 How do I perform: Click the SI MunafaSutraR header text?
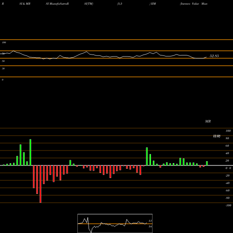(57, 4)
